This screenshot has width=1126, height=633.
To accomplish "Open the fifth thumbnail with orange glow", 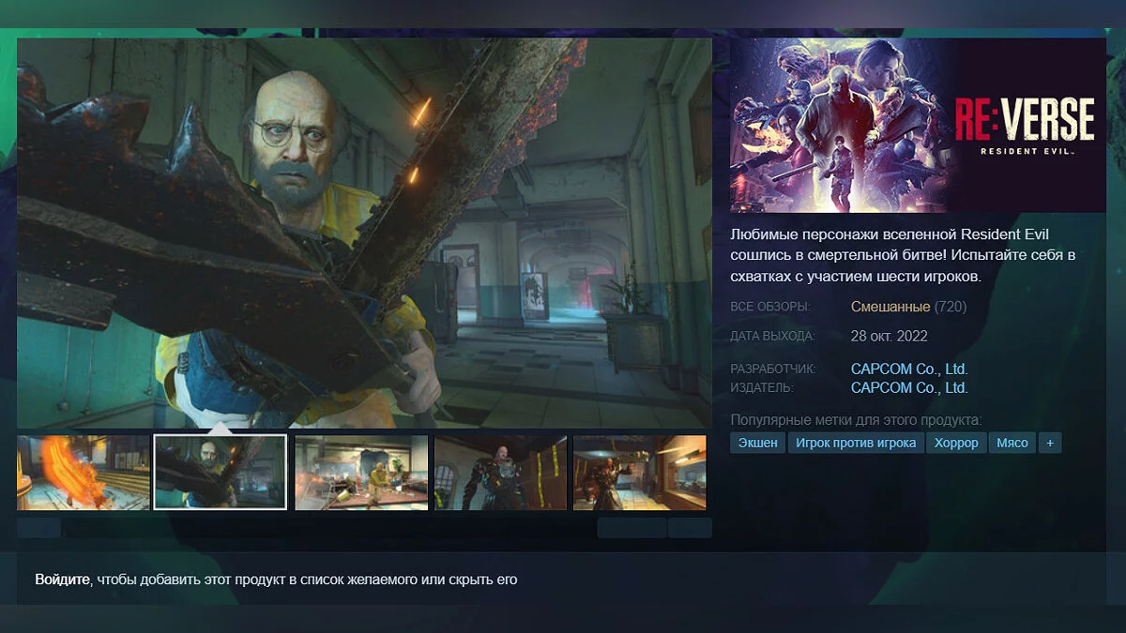I will tap(640, 473).
